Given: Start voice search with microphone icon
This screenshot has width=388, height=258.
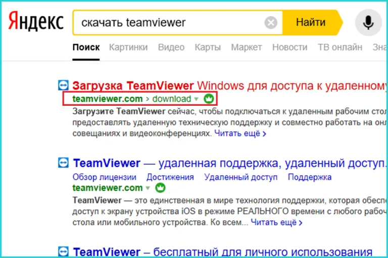Looking at the screenshot, I should pyautogui.click(x=368, y=23).
